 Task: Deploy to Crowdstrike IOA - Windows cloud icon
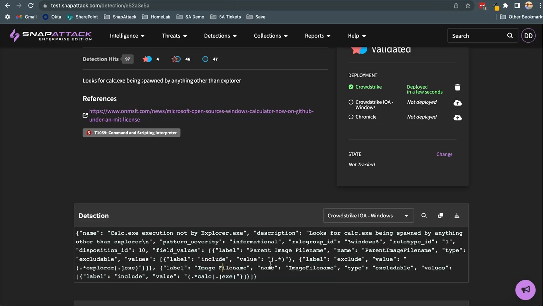pyautogui.click(x=457, y=103)
